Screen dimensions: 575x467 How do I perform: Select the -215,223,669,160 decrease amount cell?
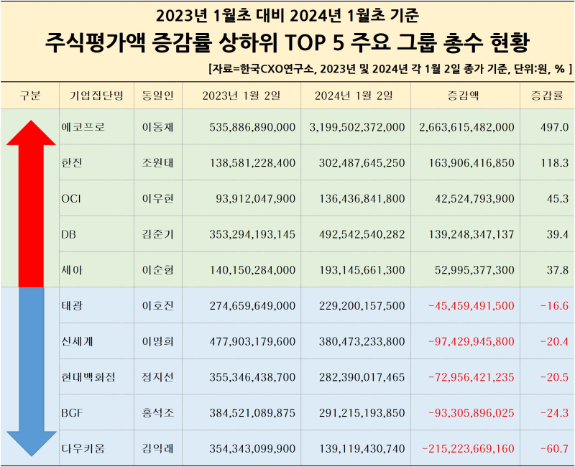point(465,448)
